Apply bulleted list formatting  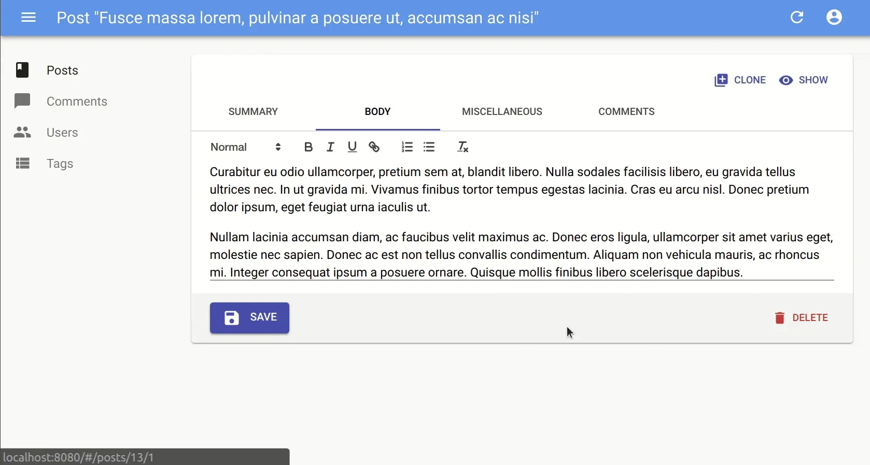(x=429, y=147)
